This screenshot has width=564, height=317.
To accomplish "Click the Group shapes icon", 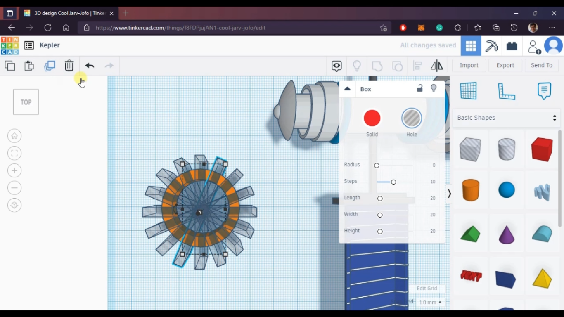I will tap(377, 66).
